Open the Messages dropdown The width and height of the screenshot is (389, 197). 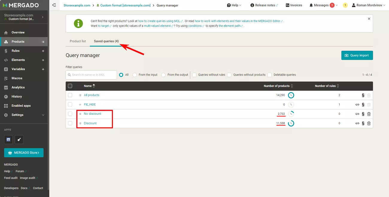point(323,5)
